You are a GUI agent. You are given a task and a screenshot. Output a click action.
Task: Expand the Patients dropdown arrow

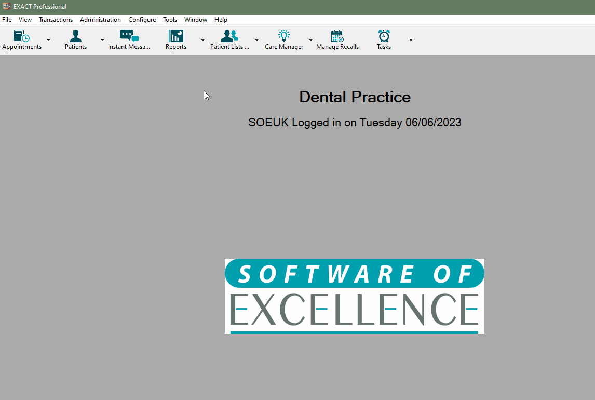click(102, 40)
